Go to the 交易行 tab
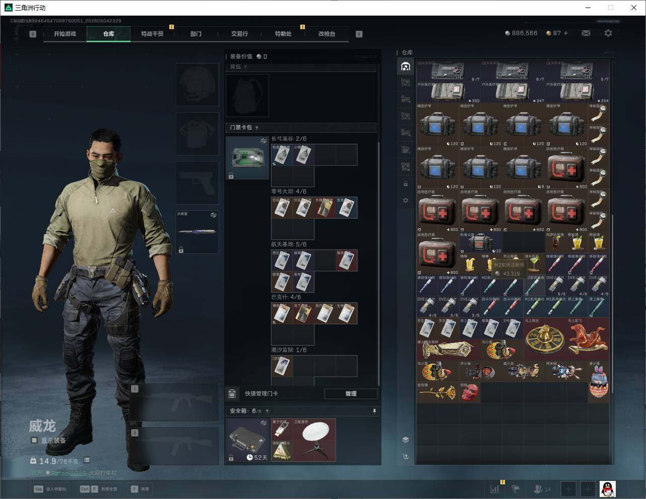 coord(239,34)
